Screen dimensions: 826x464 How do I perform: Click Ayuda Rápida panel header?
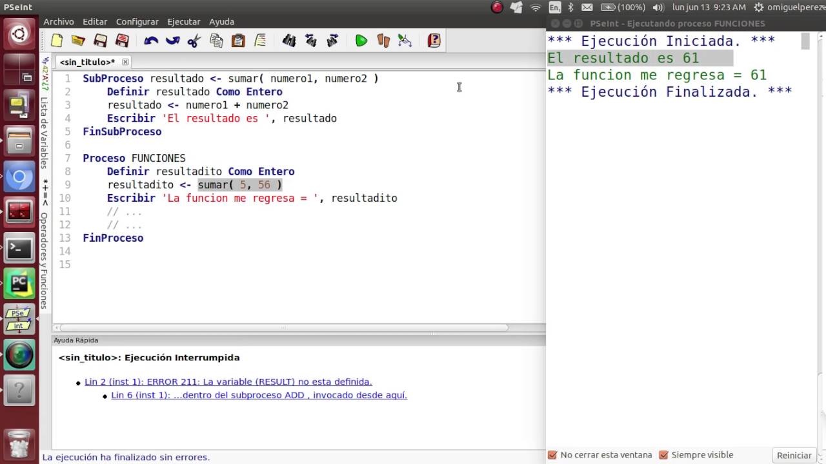click(299, 340)
